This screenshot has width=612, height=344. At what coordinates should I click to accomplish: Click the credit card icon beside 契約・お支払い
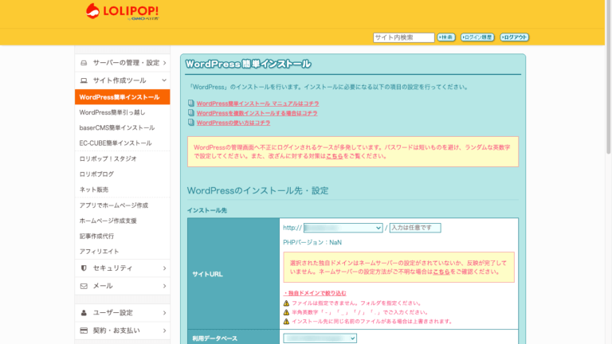point(84,330)
